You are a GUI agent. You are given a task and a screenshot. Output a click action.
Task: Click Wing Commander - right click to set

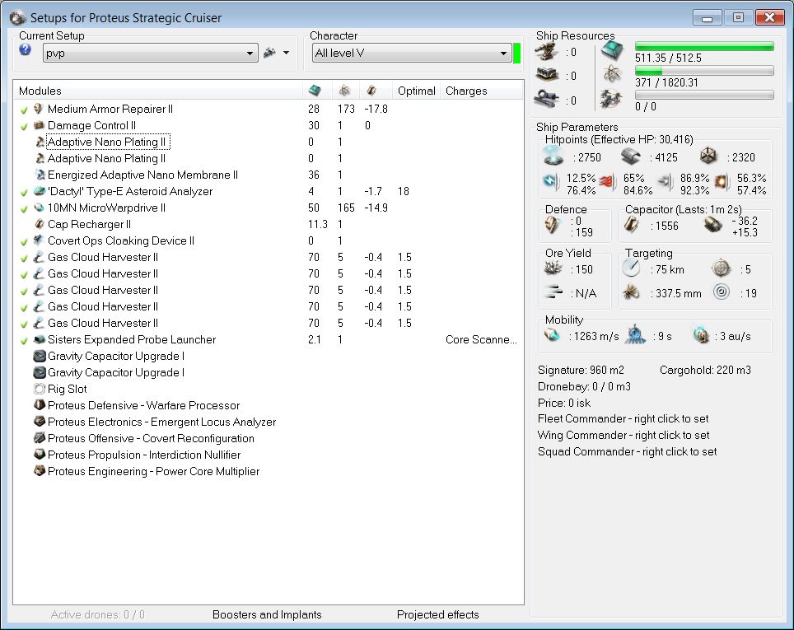[x=624, y=435]
